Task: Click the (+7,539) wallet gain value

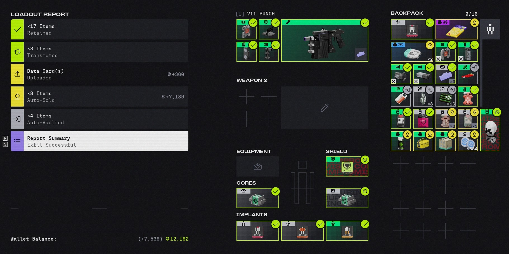Action: click(x=150, y=239)
